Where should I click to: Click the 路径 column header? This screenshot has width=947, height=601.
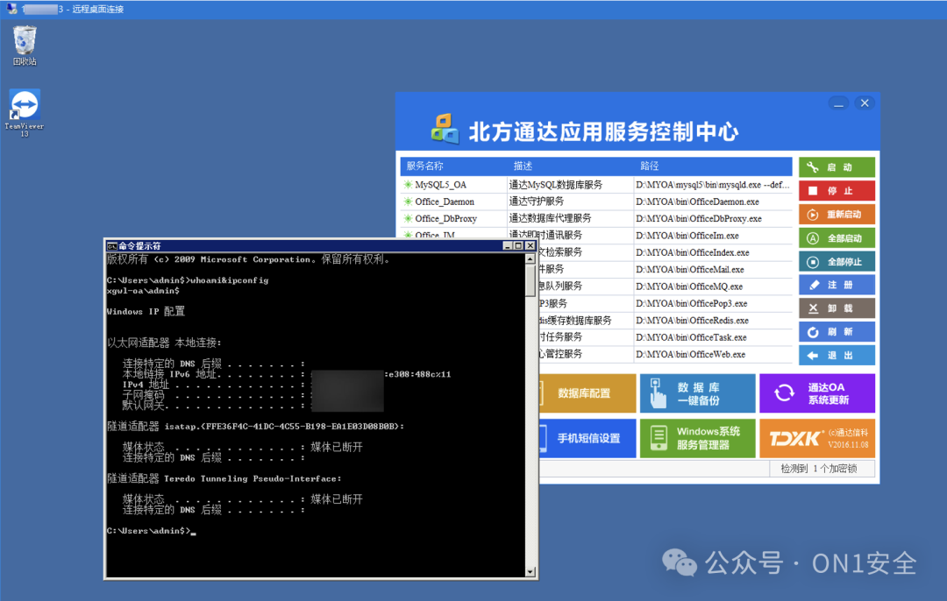click(x=650, y=166)
